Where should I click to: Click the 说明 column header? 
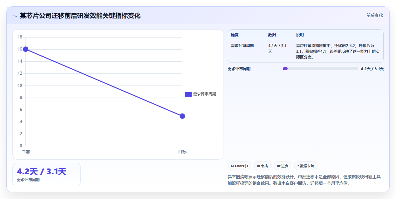pyautogui.click(x=300, y=35)
